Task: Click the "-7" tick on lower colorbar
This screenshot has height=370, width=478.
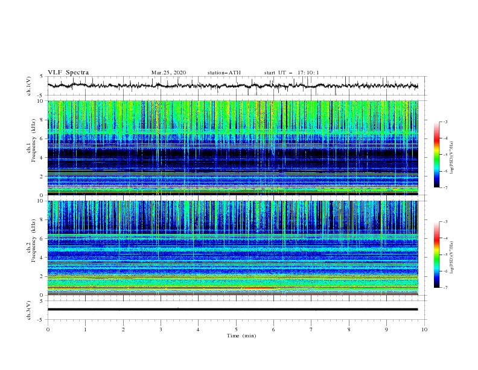Action: (445, 287)
